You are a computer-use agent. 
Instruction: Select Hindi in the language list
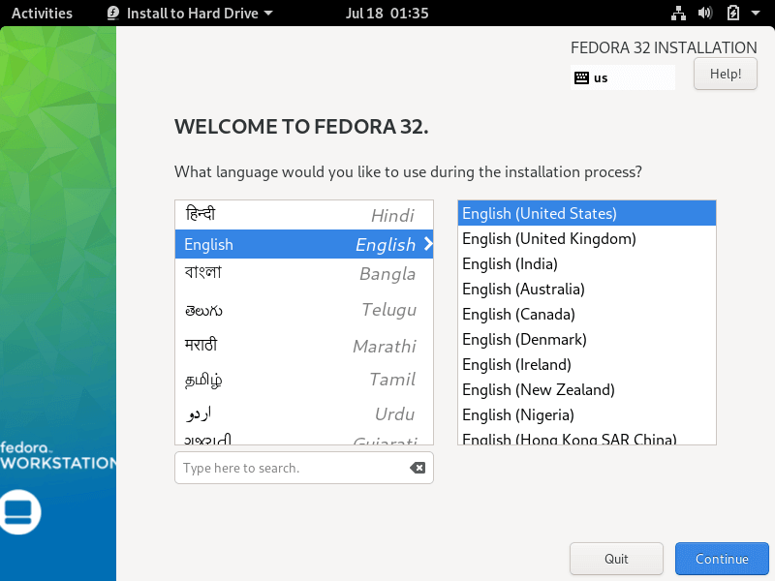[304, 214]
